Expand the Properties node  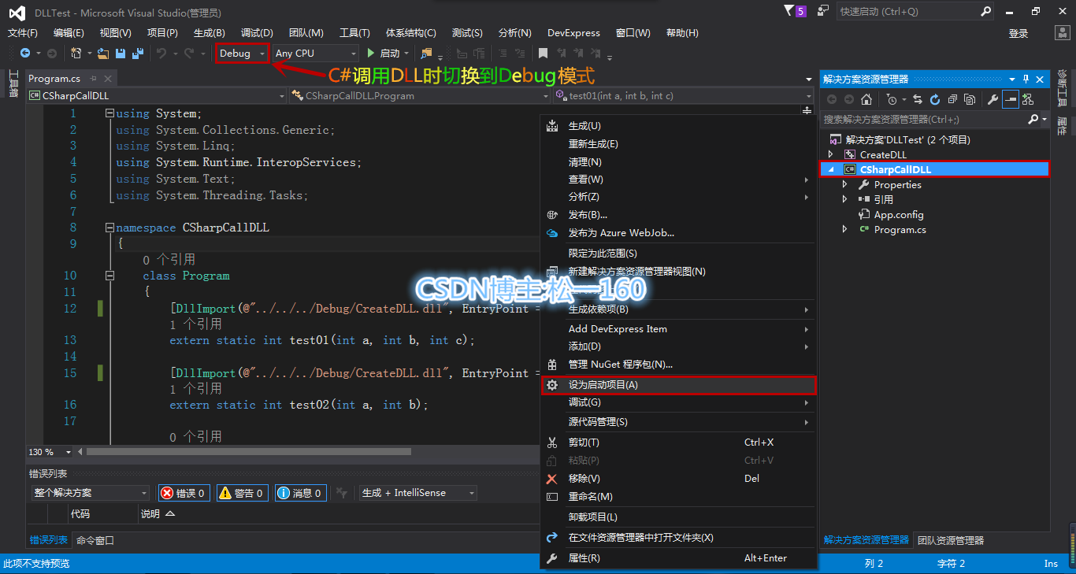844,184
